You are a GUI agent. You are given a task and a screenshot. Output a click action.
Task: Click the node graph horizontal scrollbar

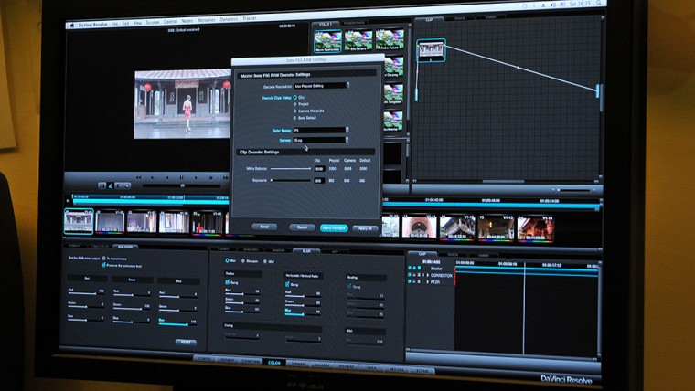[503, 181]
